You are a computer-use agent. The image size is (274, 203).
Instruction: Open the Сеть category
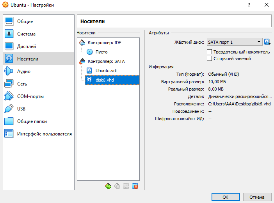click(x=39, y=84)
